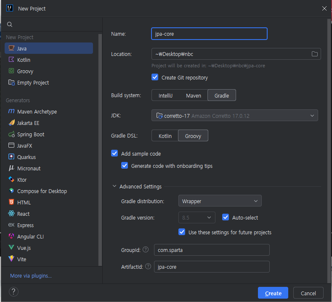The height and width of the screenshot is (302, 332).
Task: Click the GroupId help question icon
Action: [x=146, y=250]
